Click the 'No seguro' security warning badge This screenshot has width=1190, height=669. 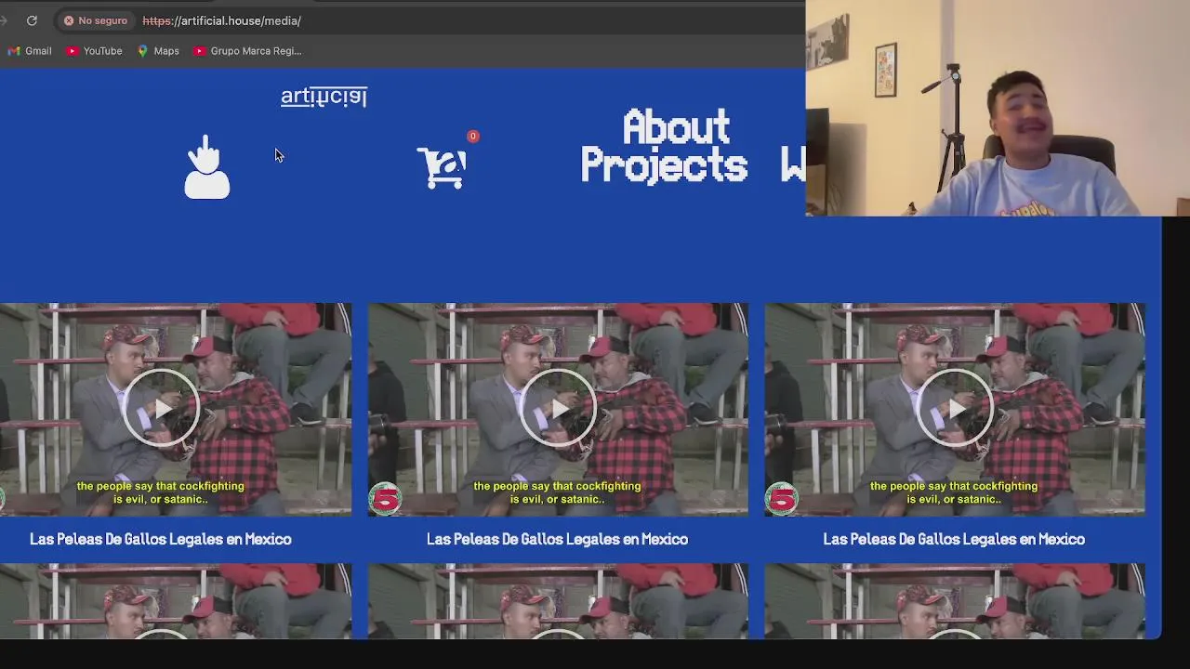(x=96, y=20)
